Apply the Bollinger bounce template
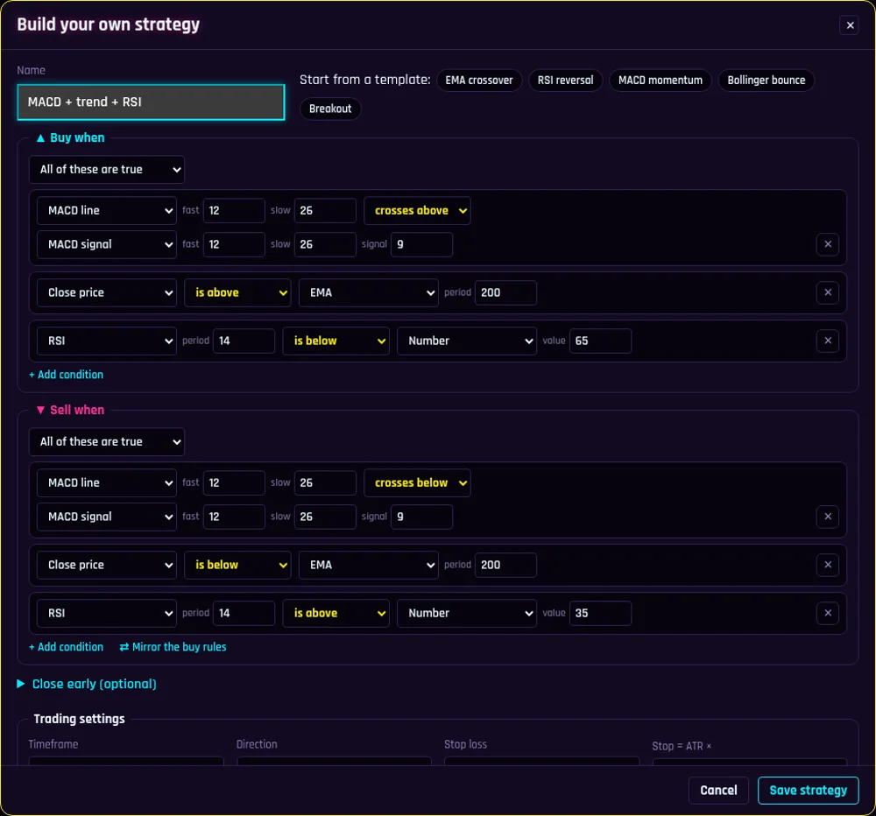Viewport: 876px width, 816px height. 766,80
